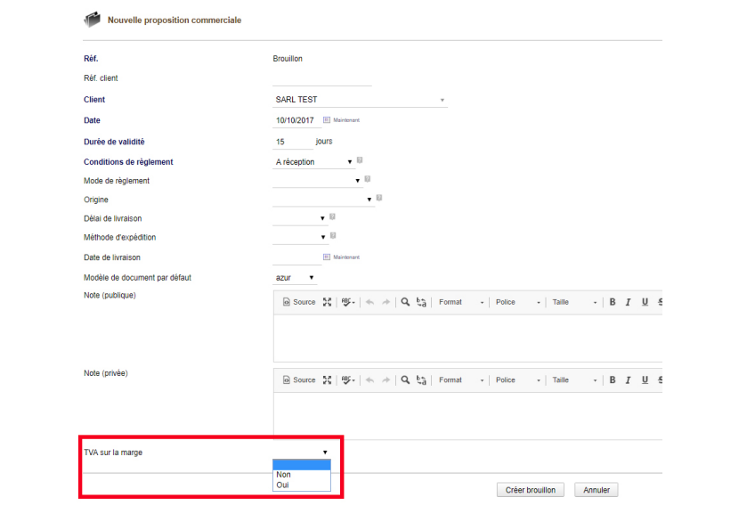Open spell check menu in private note toolbar

(348, 380)
